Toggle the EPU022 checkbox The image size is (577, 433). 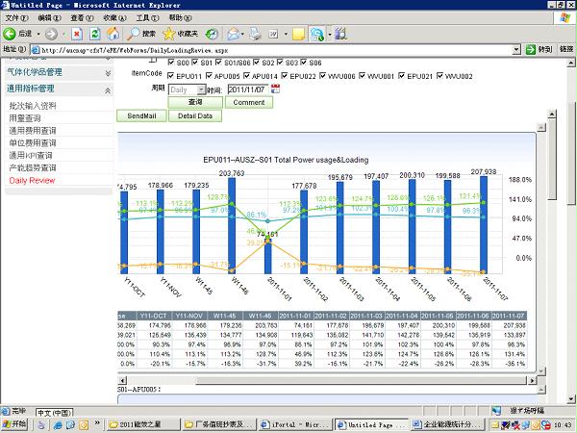285,75
